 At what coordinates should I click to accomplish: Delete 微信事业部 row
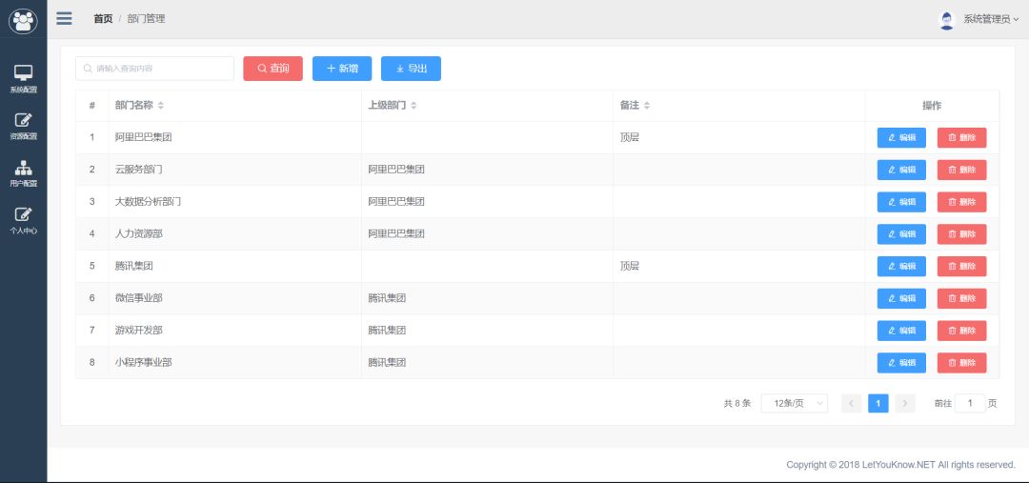pyautogui.click(x=961, y=298)
